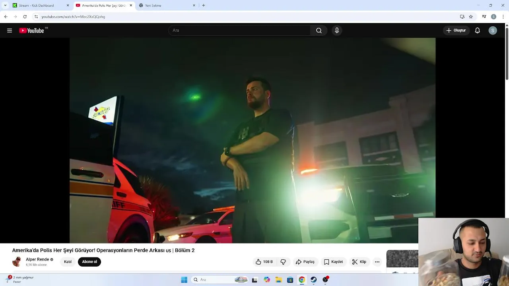Click the streamer webcam overlay

[464, 252]
